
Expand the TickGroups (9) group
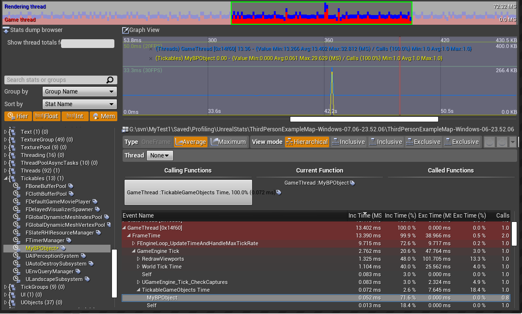coord(6,287)
